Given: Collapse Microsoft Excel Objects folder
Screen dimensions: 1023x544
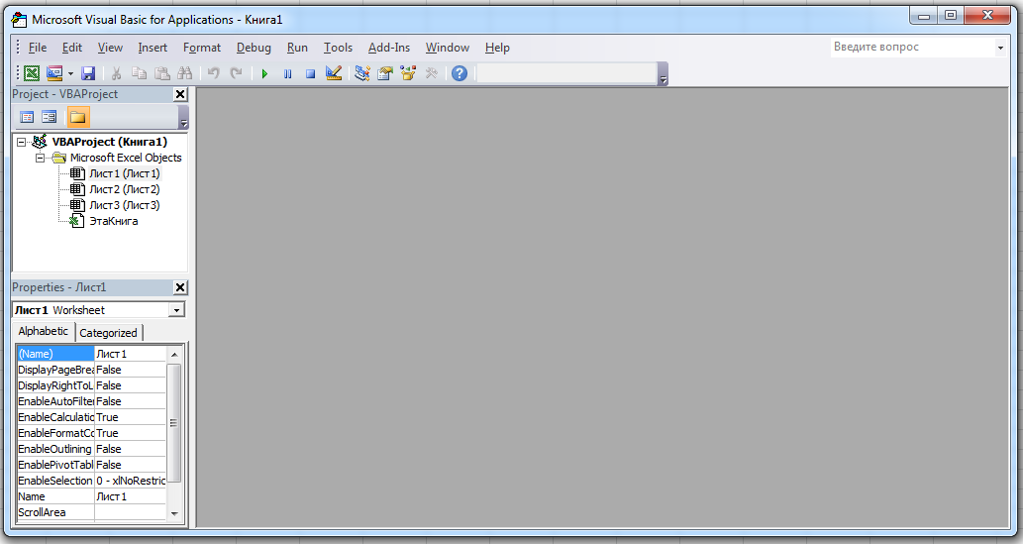Looking at the screenshot, I should coord(40,158).
